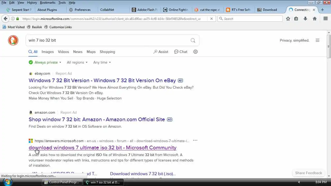Switch to Images search tab
This screenshot has width=331, height=186.
pos(48,52)
